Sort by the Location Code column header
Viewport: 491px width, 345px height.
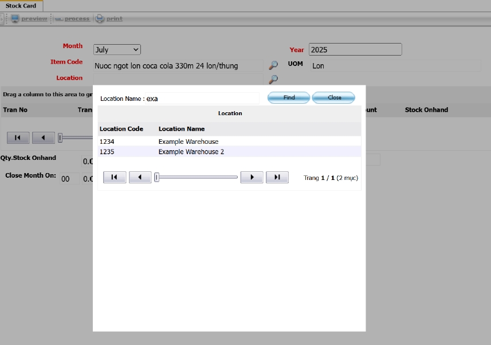(x=121, y=129)
